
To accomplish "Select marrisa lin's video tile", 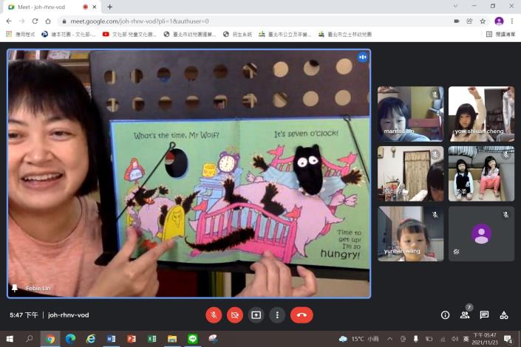I will (410, 114).
